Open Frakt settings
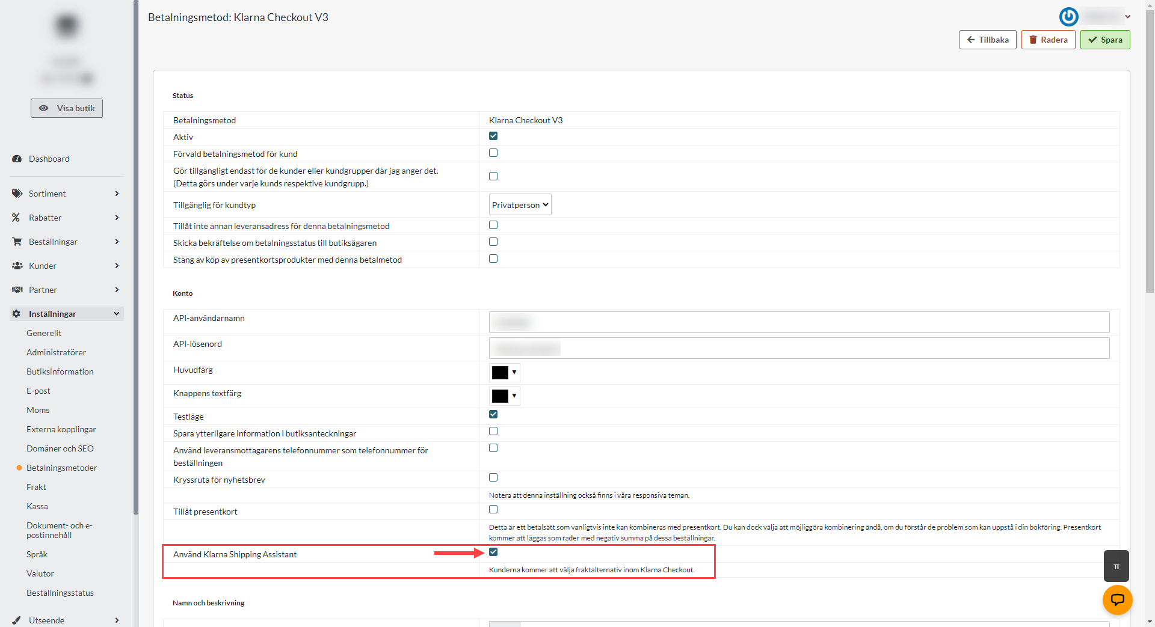The width and height of the screenshot is (1155, 627). 36,487
